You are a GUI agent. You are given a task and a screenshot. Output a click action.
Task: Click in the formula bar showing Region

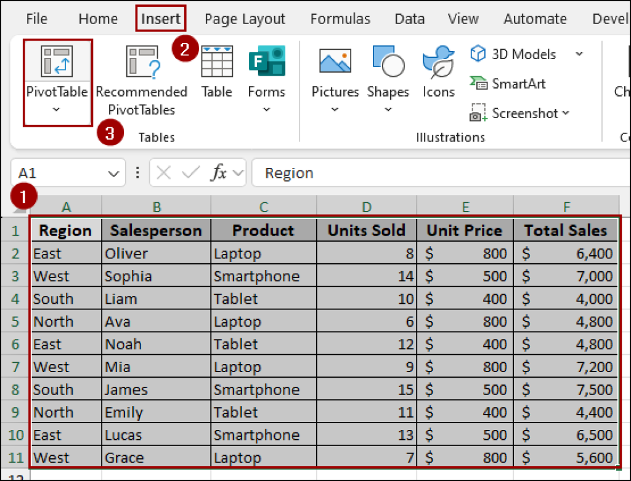tap(431, 173)
